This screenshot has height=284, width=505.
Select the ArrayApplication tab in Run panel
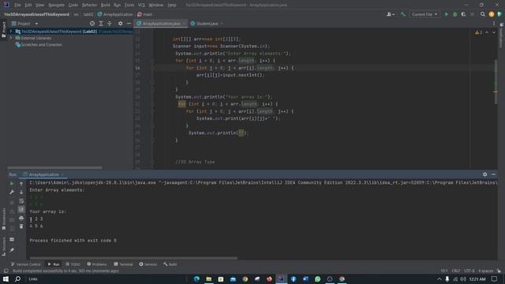point(44,174)
